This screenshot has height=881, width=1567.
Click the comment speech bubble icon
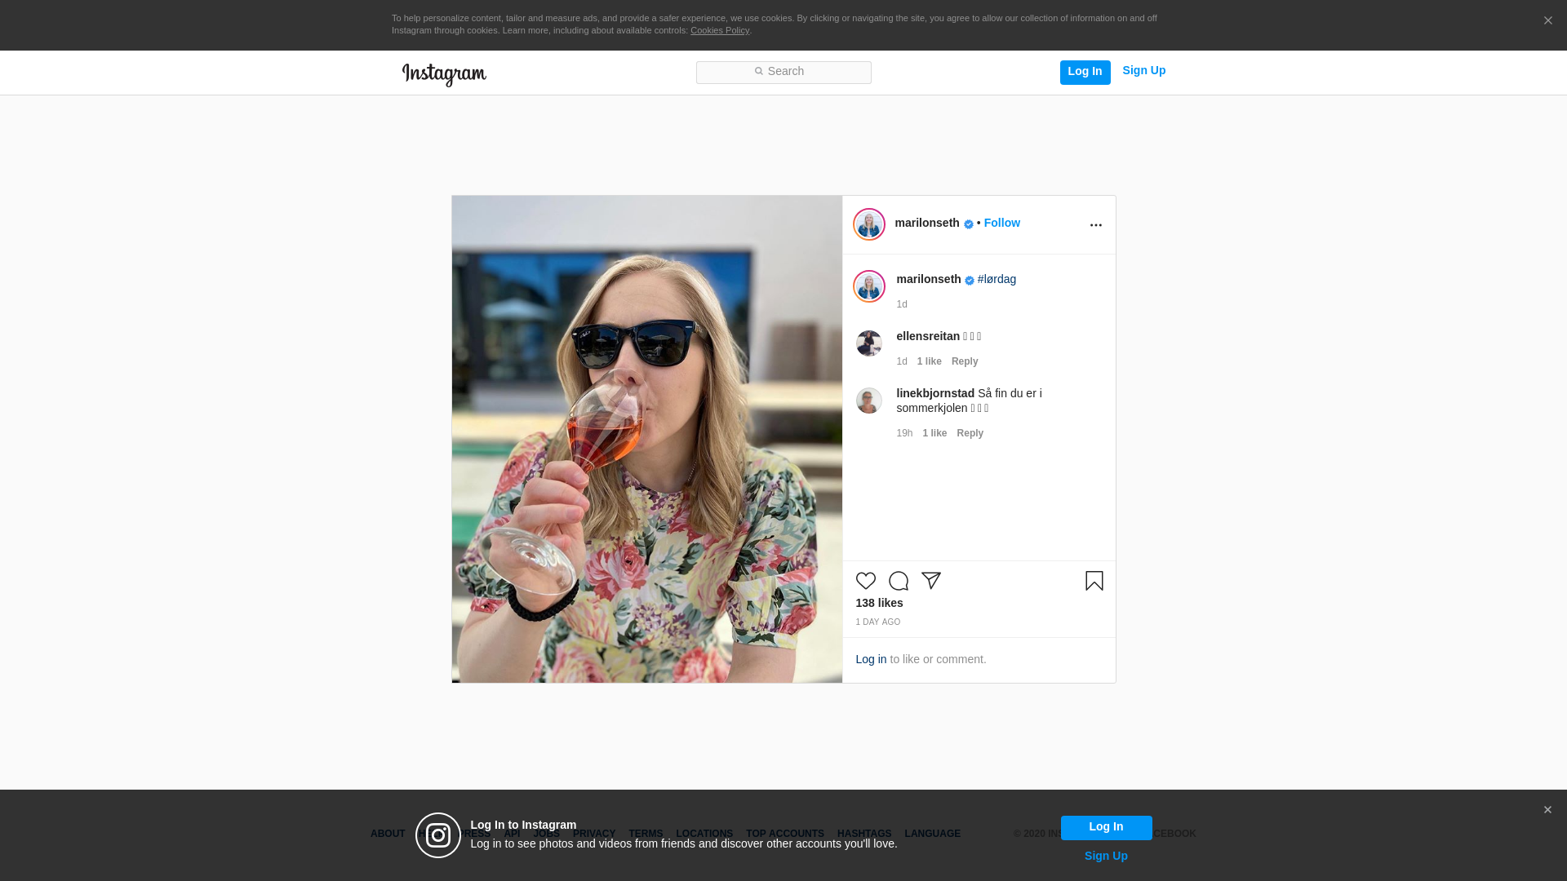click(x=898, y=581)
